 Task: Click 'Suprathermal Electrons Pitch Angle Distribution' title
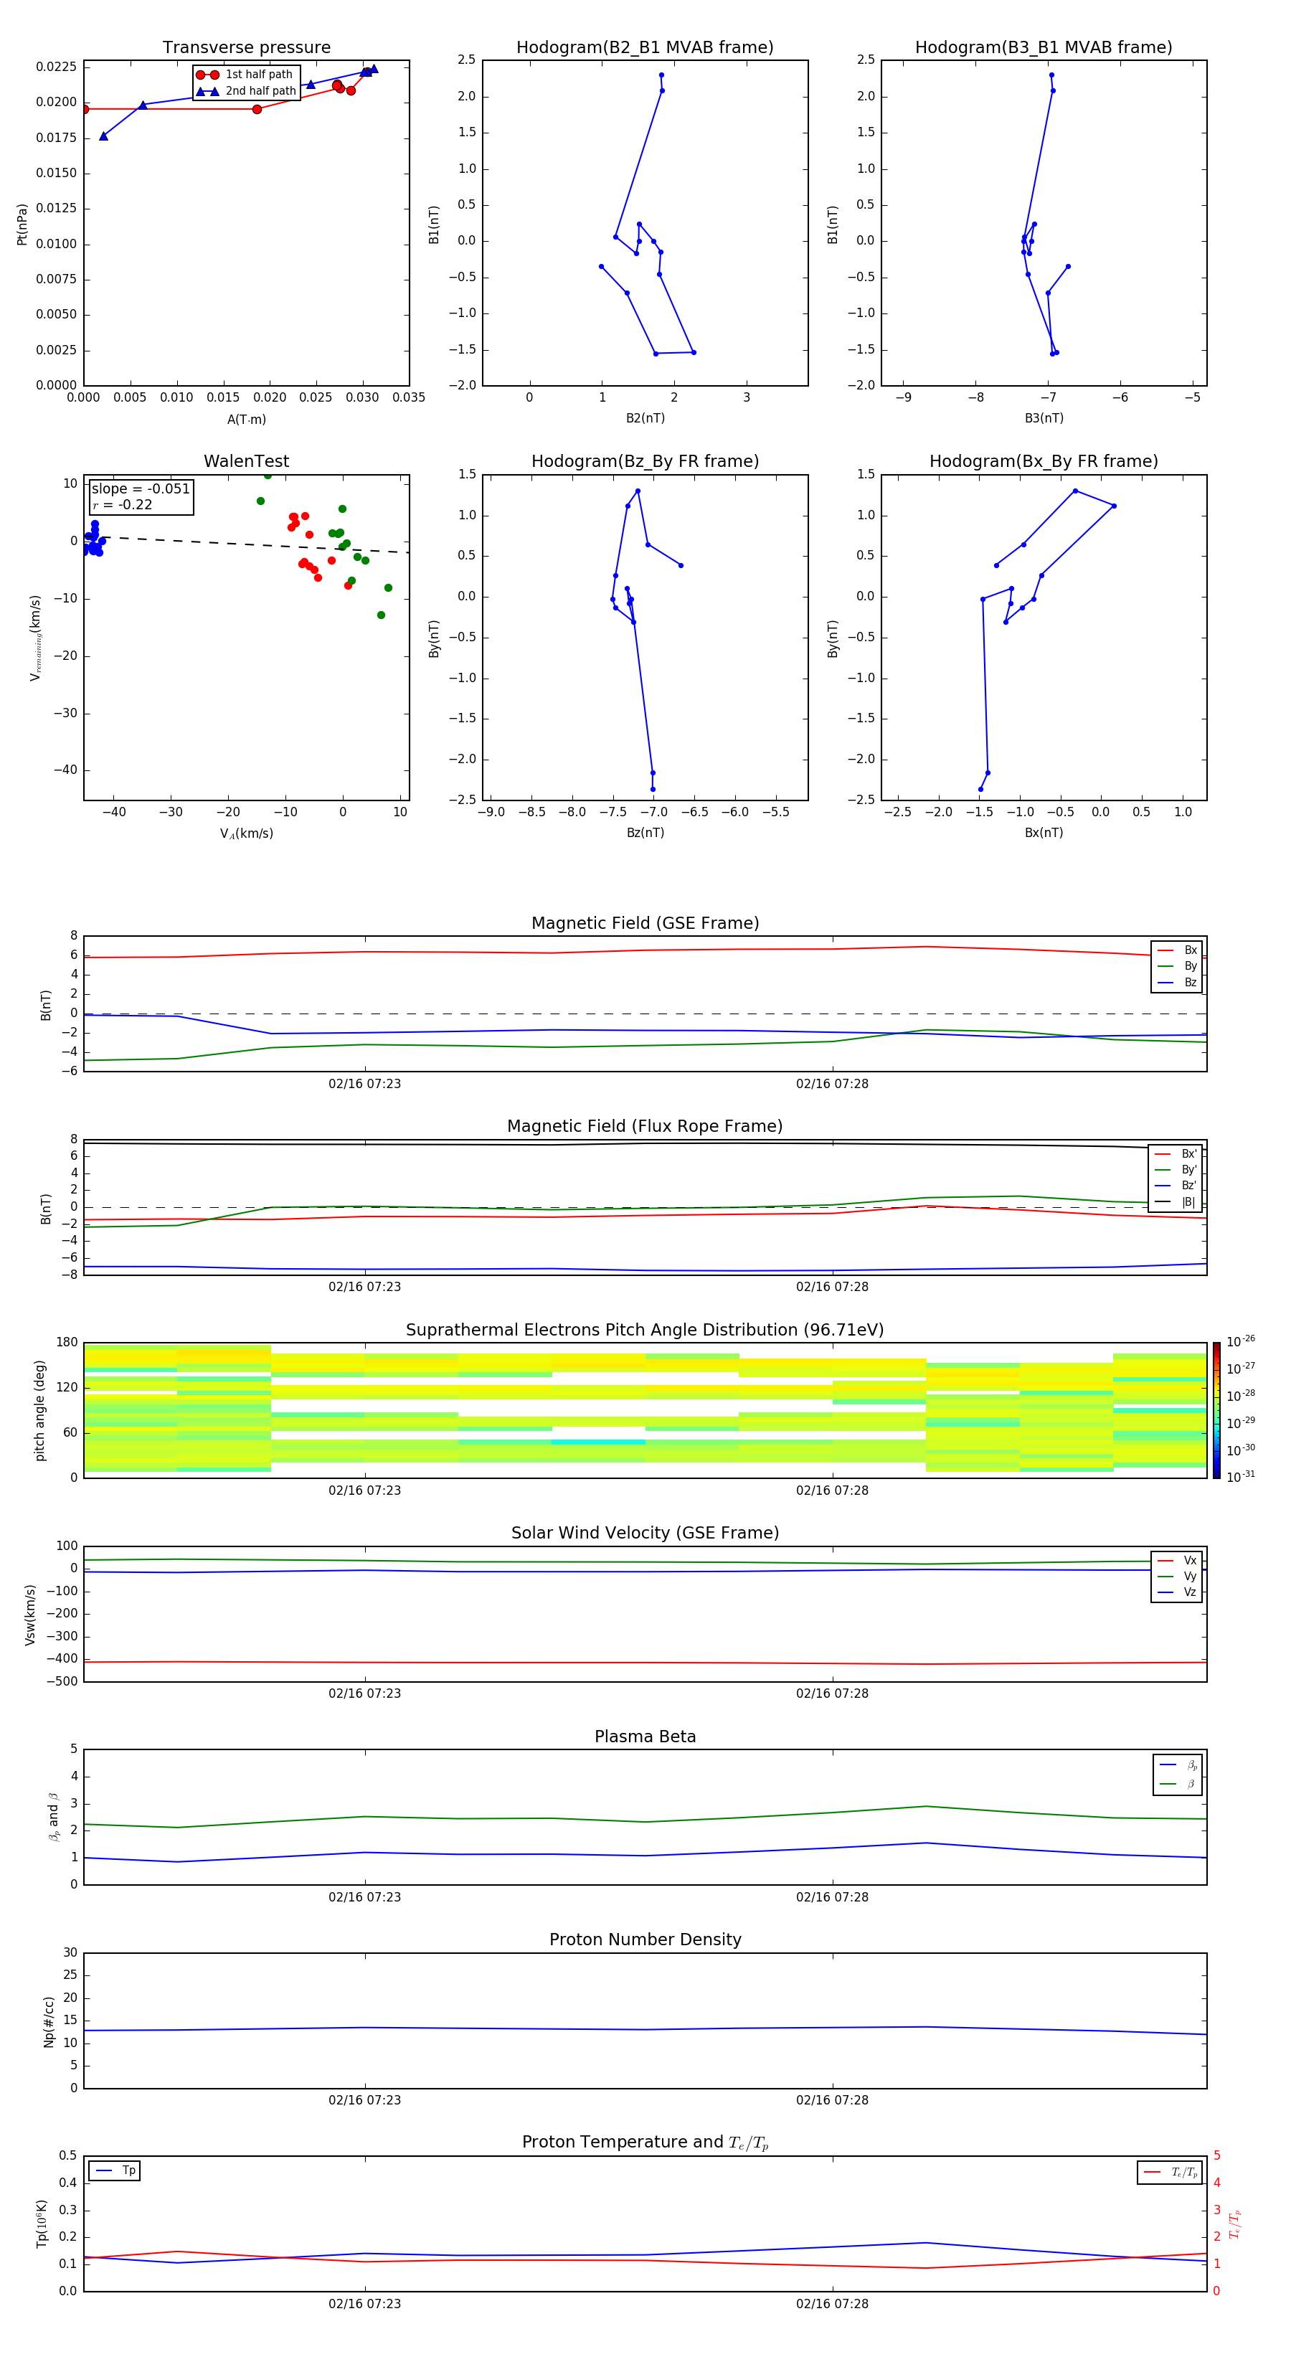click(x=645, y=1330)
